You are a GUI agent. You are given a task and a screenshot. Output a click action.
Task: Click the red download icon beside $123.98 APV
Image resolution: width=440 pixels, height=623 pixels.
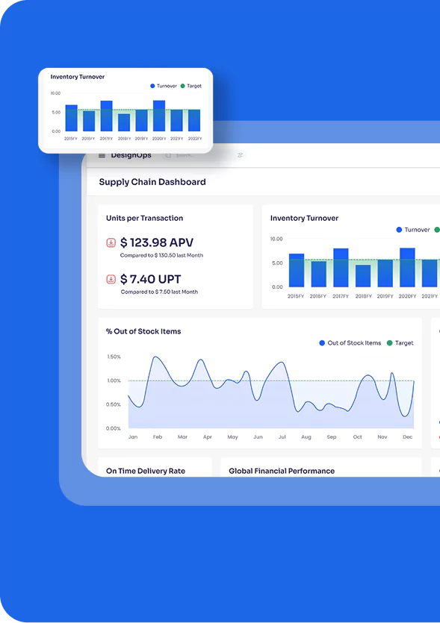(111, 242)
